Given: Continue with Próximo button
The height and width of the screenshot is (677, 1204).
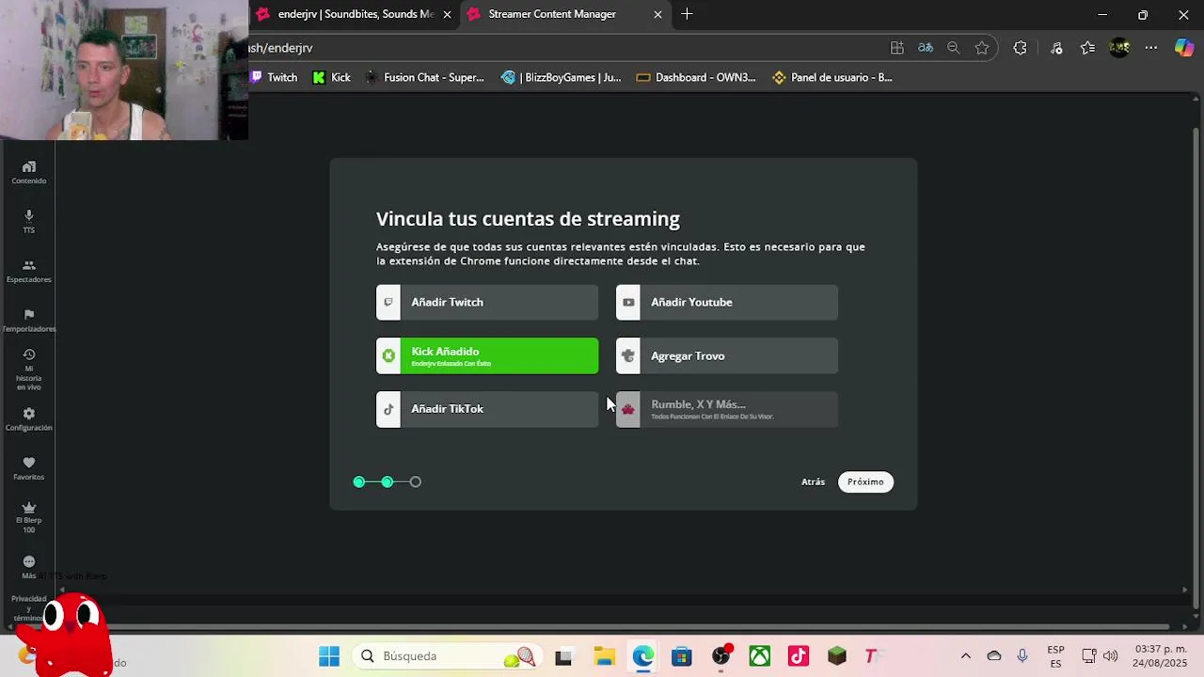Looking at the screenshot, I should click(865, 481).
